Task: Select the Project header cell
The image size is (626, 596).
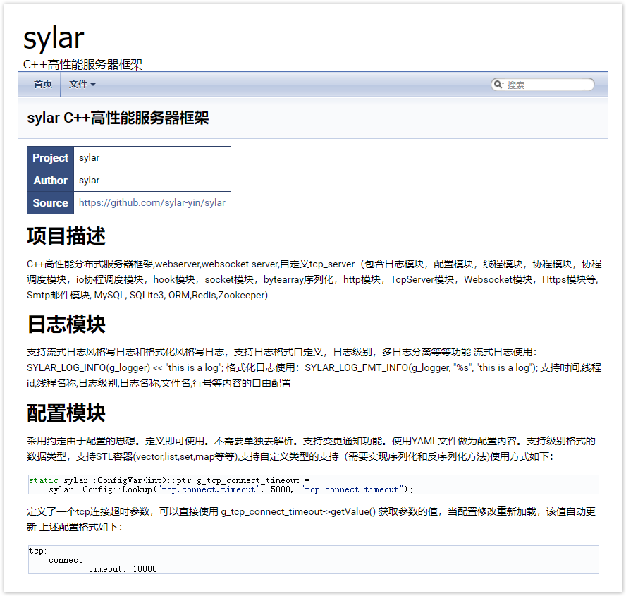Action: [x=50, y=158]
